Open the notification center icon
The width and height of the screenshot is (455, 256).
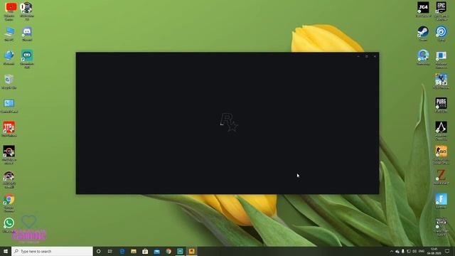tap(448, 251)
